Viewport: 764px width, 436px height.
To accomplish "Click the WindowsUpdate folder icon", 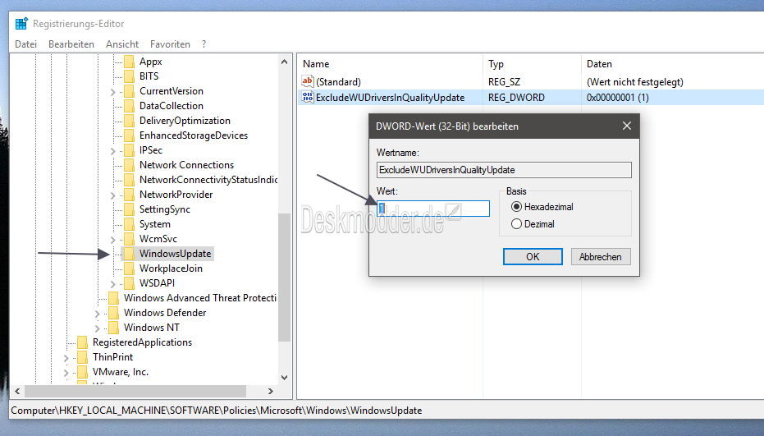I will 129,254.
